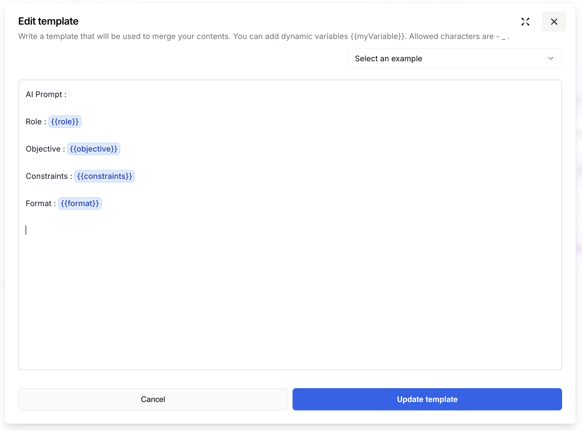
Task: Select the {{format}} variable chip
Action: point(80,203)
